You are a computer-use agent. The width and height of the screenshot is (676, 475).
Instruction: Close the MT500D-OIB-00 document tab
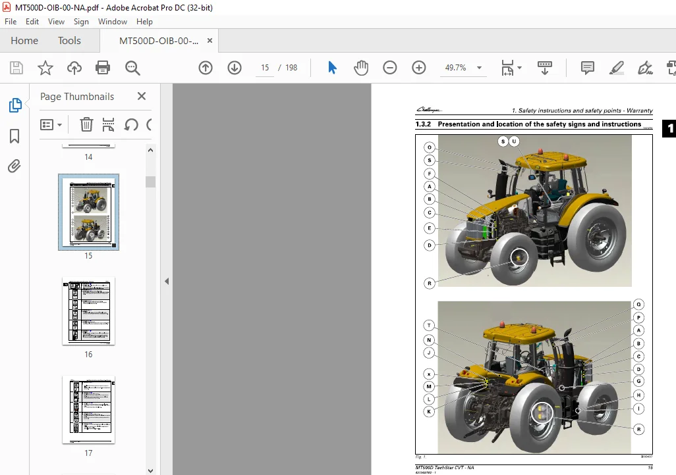tap(210, 41)
